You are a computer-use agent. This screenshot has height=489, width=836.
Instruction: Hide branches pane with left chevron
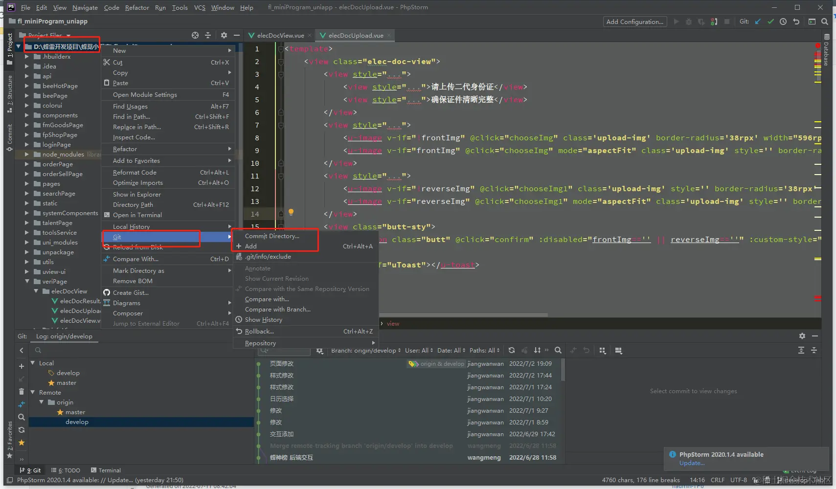pyautogui.click(x=22, y=350)
